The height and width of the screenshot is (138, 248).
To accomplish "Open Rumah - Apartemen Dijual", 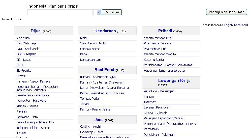I will [98, 77].
